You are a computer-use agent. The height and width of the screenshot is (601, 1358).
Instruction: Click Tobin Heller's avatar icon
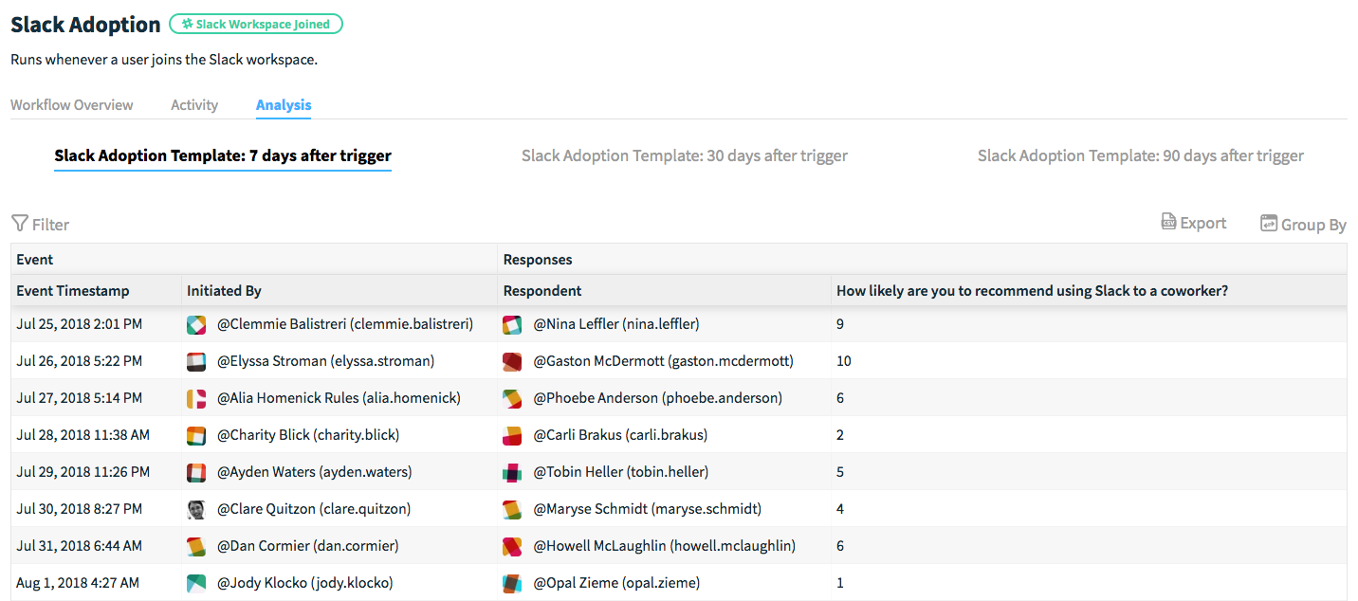point(512,472)
